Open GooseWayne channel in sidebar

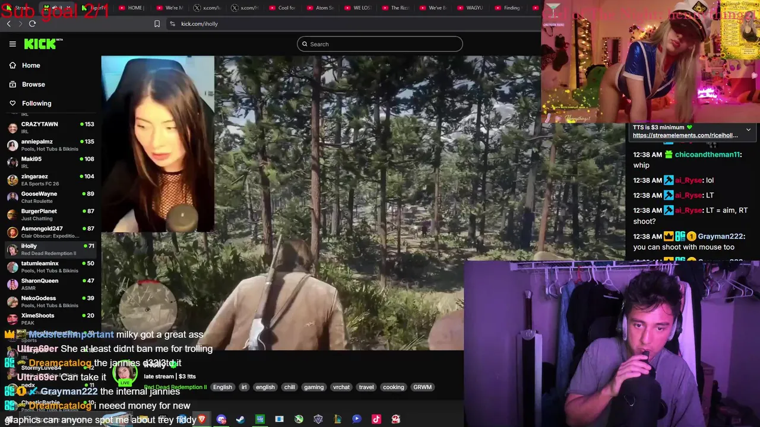coord(51,197)
